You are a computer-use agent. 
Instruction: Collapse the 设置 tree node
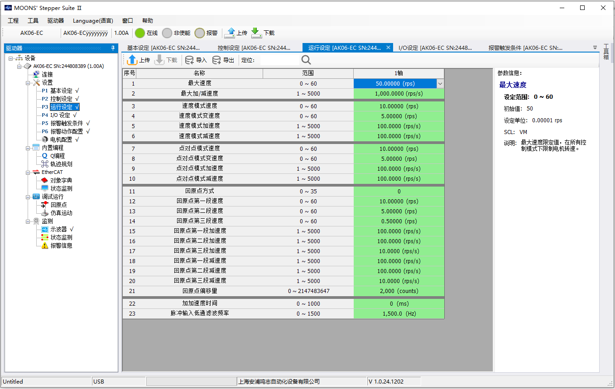click(x=28, y=83)
